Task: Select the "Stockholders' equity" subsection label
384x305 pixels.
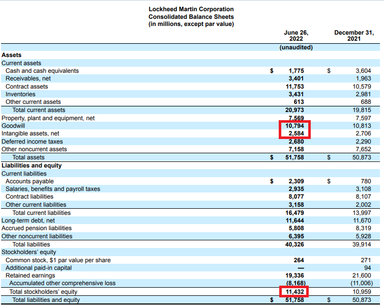Action: [x=29, y=252]
